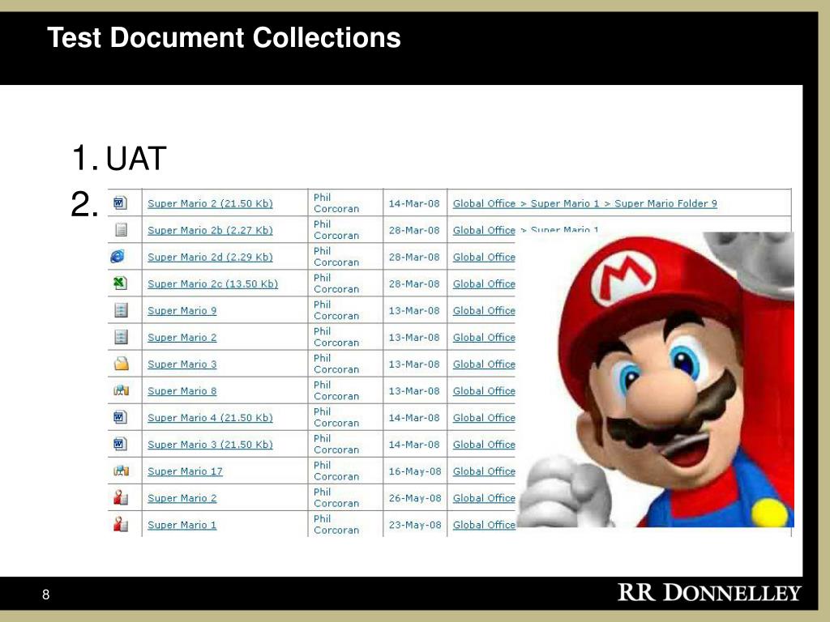This screenshot has width=830, height=622.
Task: Follow Global Office link in Super Mario 2d row
Action: pos(484,257)
